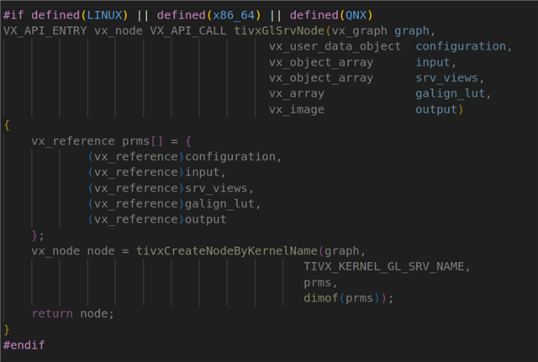
Task: Click the #if preprocessor directive
Action: [x=13, y=15]
